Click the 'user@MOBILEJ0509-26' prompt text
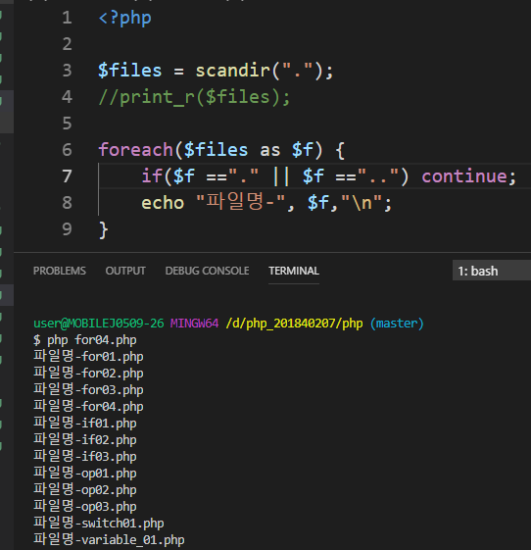This screenshot has width=531, height=550. [99, 324]
